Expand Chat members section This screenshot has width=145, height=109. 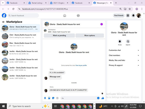pos(124,55)
